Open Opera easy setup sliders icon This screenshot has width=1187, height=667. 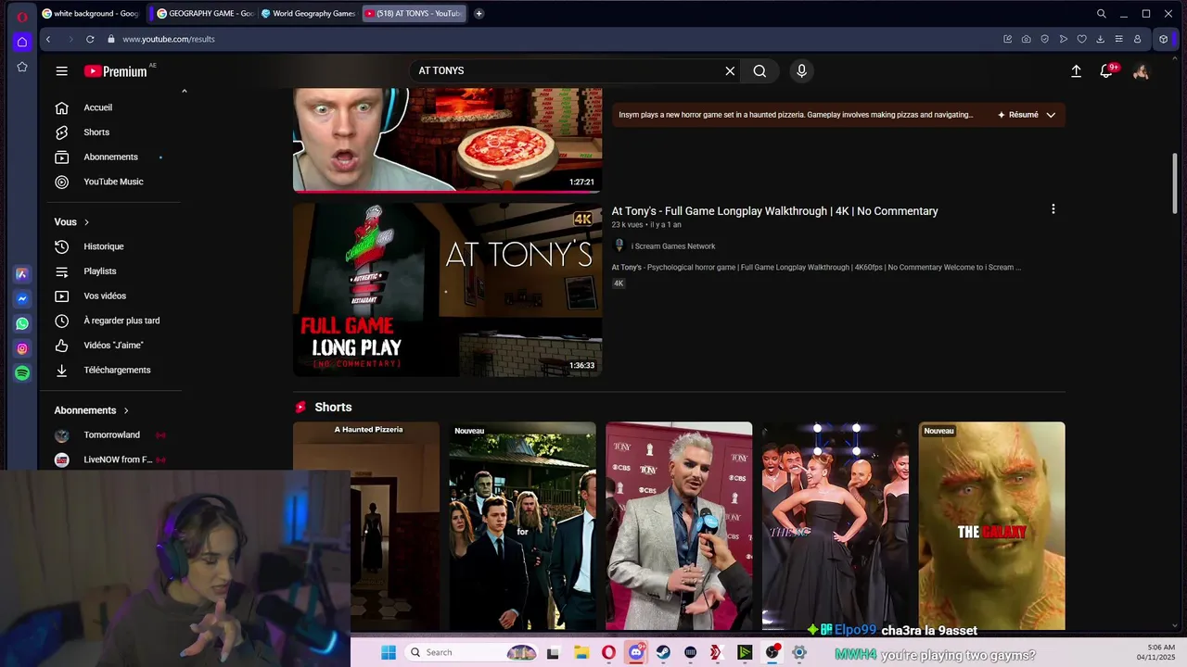coord(1118,39)
